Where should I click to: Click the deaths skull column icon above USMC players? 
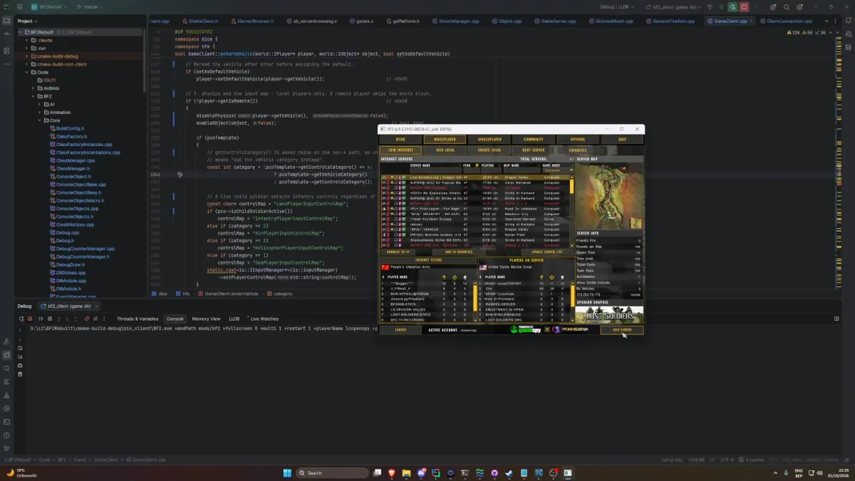[564, 276]
